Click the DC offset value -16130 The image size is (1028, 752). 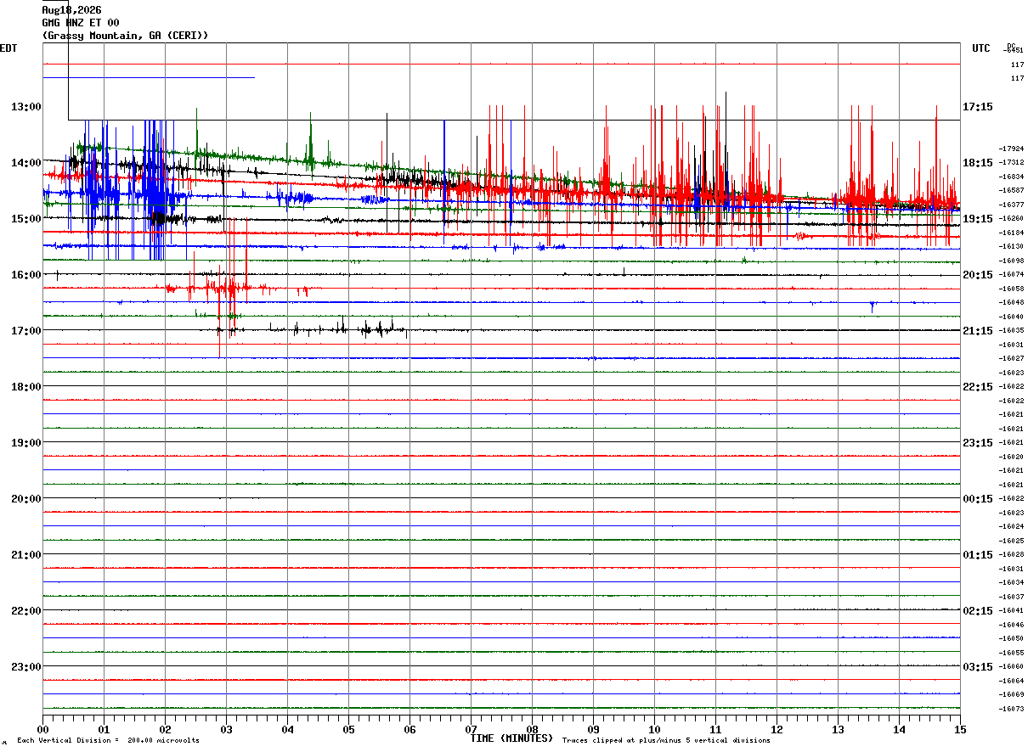[x=1011, y=246]
